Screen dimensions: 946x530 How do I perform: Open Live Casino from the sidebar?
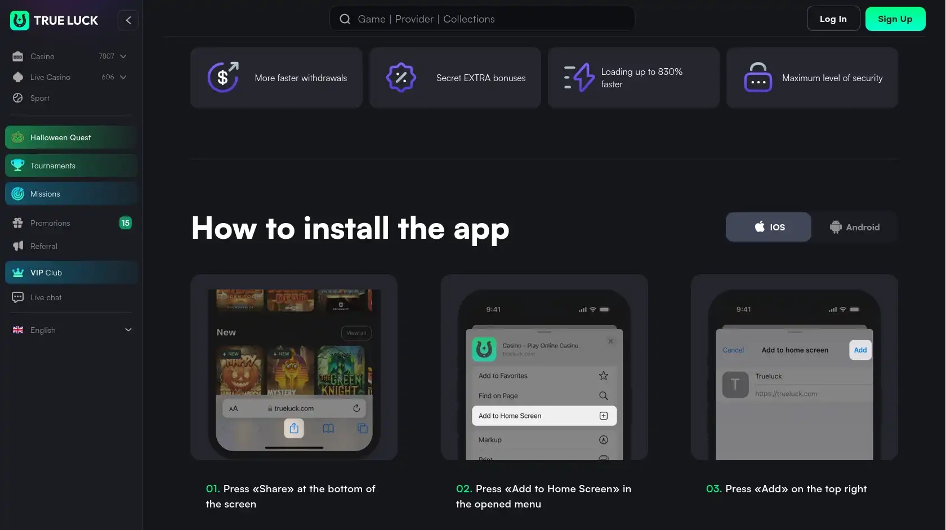click(50, 77)
